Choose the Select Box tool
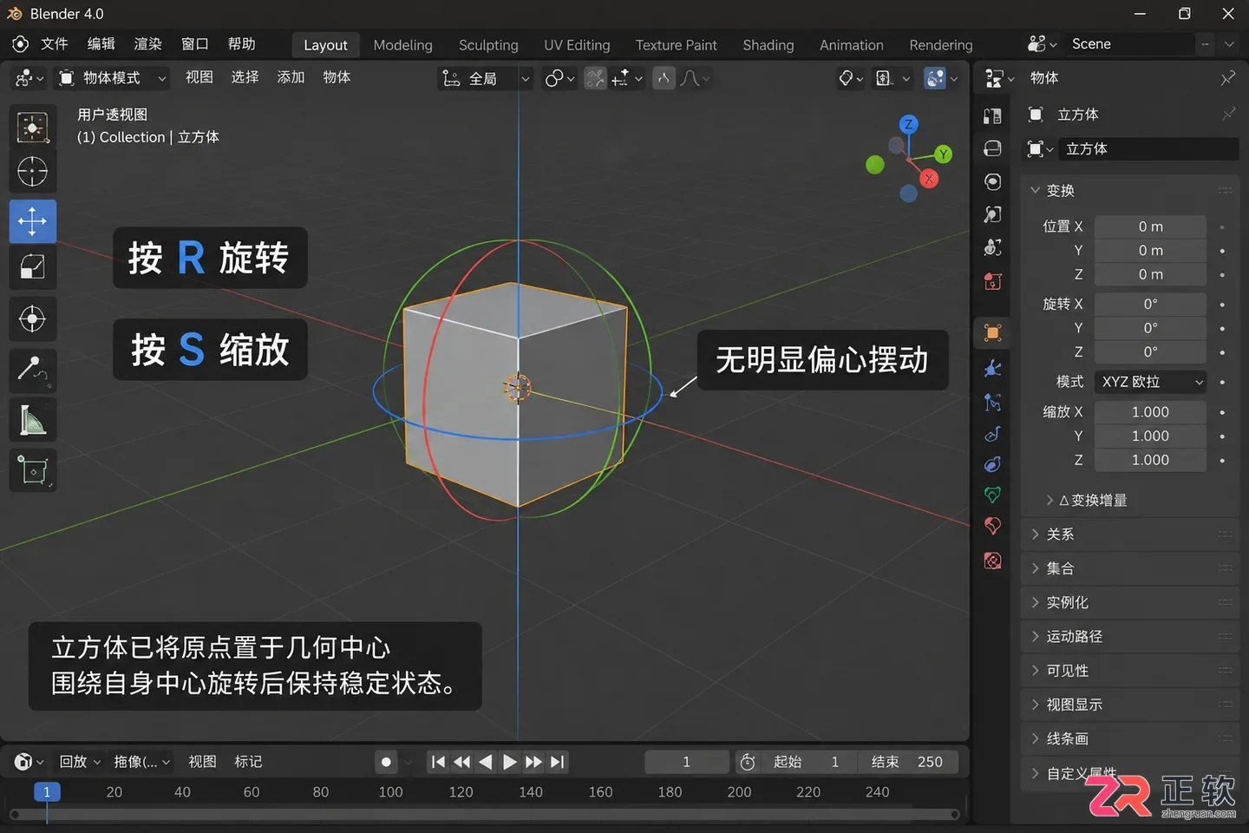 tap(33, 127)
